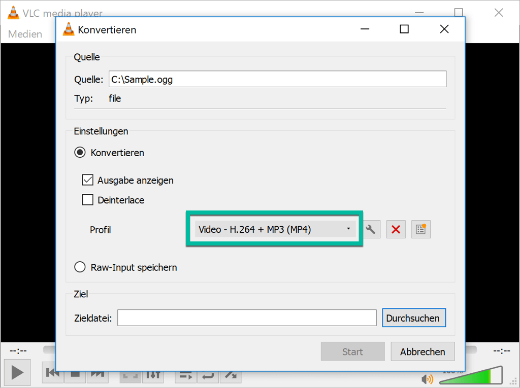The image size is (520, 388).
Task: Minimize the Konvertieren dialog
Action: (365, 29)
